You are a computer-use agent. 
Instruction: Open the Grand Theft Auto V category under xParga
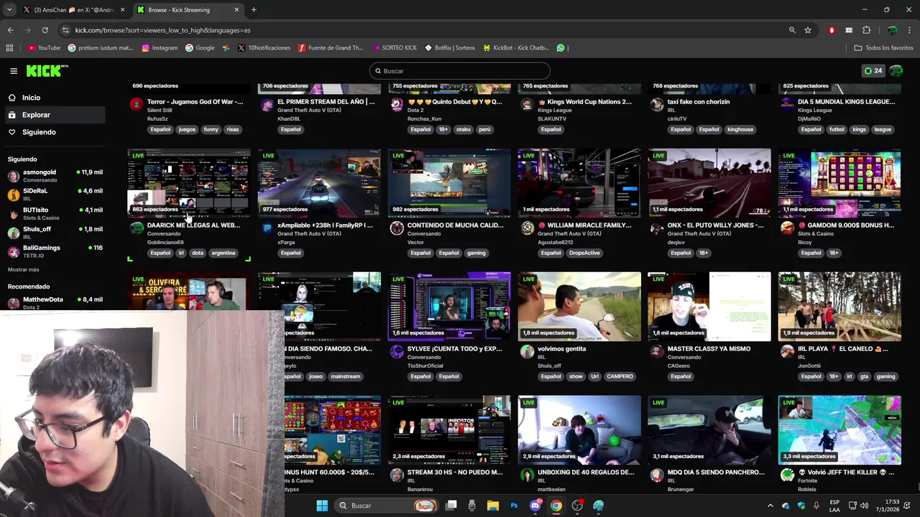(x=309, y=234)
